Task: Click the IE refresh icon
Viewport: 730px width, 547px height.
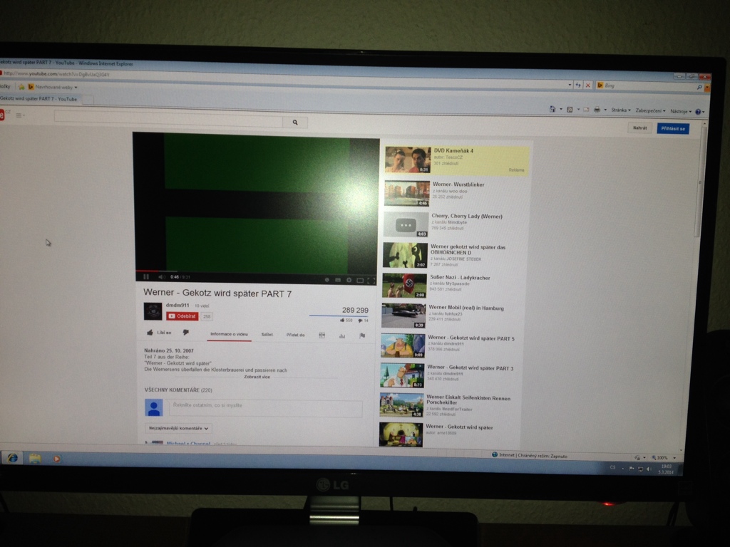Action: tap(578, 85)
